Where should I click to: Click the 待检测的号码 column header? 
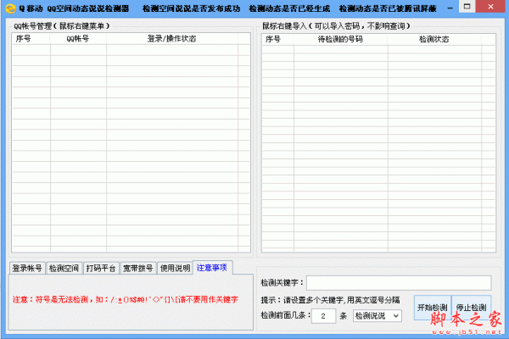click(340, 40)
